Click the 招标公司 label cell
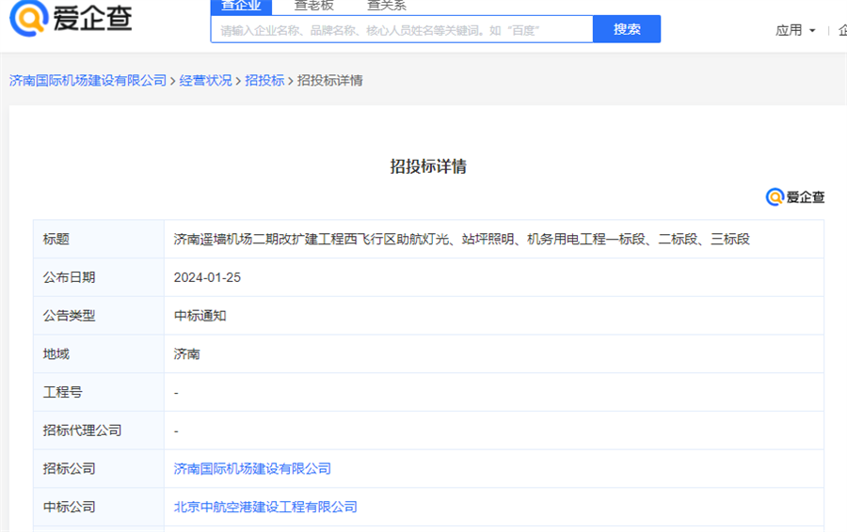This screenshot has width=847, height=532. (99, 469)
